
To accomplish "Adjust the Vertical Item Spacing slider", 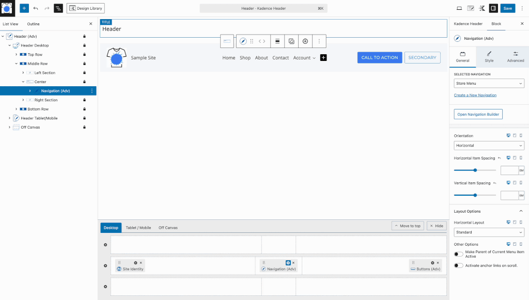I will click(x=475, y=195).
